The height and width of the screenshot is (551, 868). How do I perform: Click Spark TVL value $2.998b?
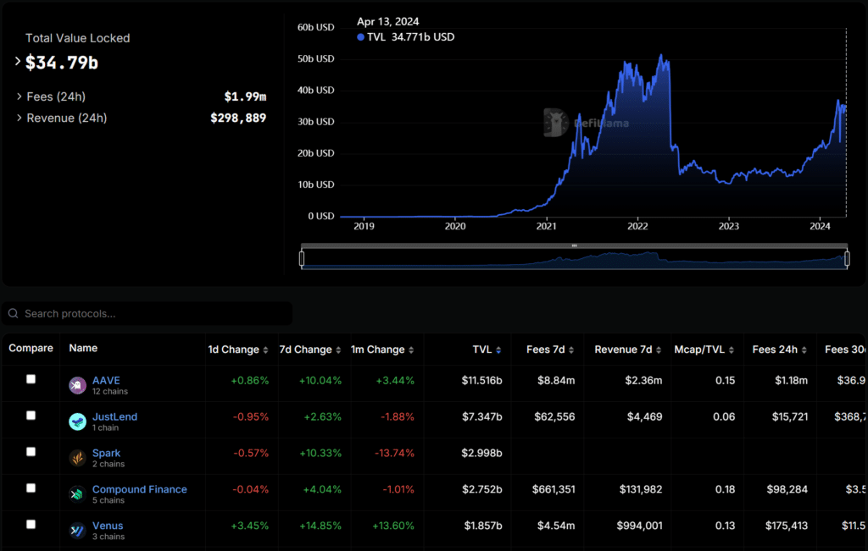click(x=481, y=453)
